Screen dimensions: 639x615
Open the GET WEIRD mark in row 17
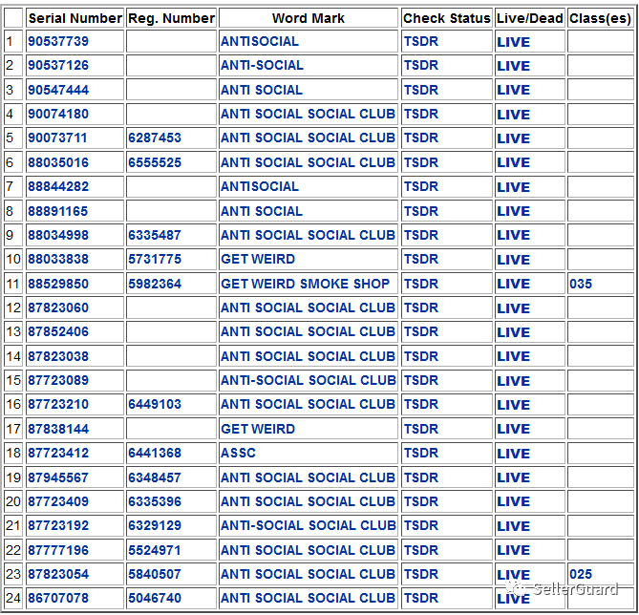click(258, 429)
